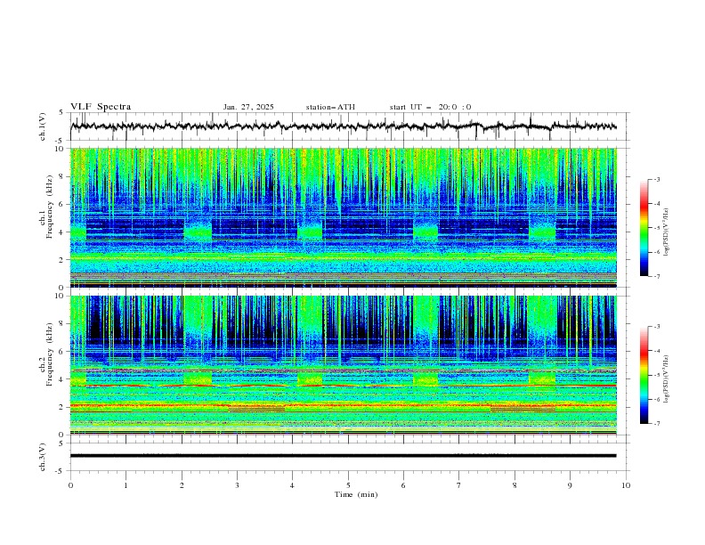Click the "6" kHz tick on ch.1 frequency axis
Screen dimensions: 705x545
point(64,204)
